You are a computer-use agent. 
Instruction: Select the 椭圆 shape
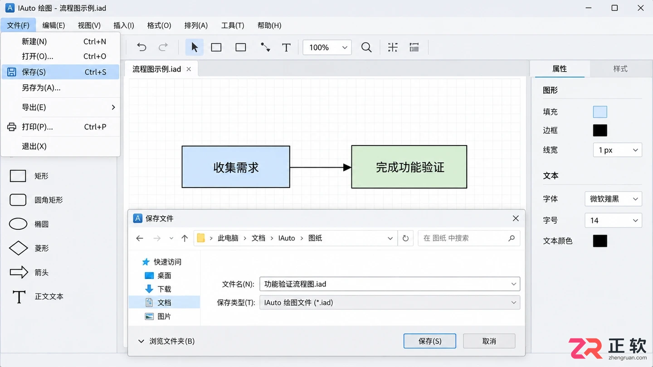[x=29, y=224]
